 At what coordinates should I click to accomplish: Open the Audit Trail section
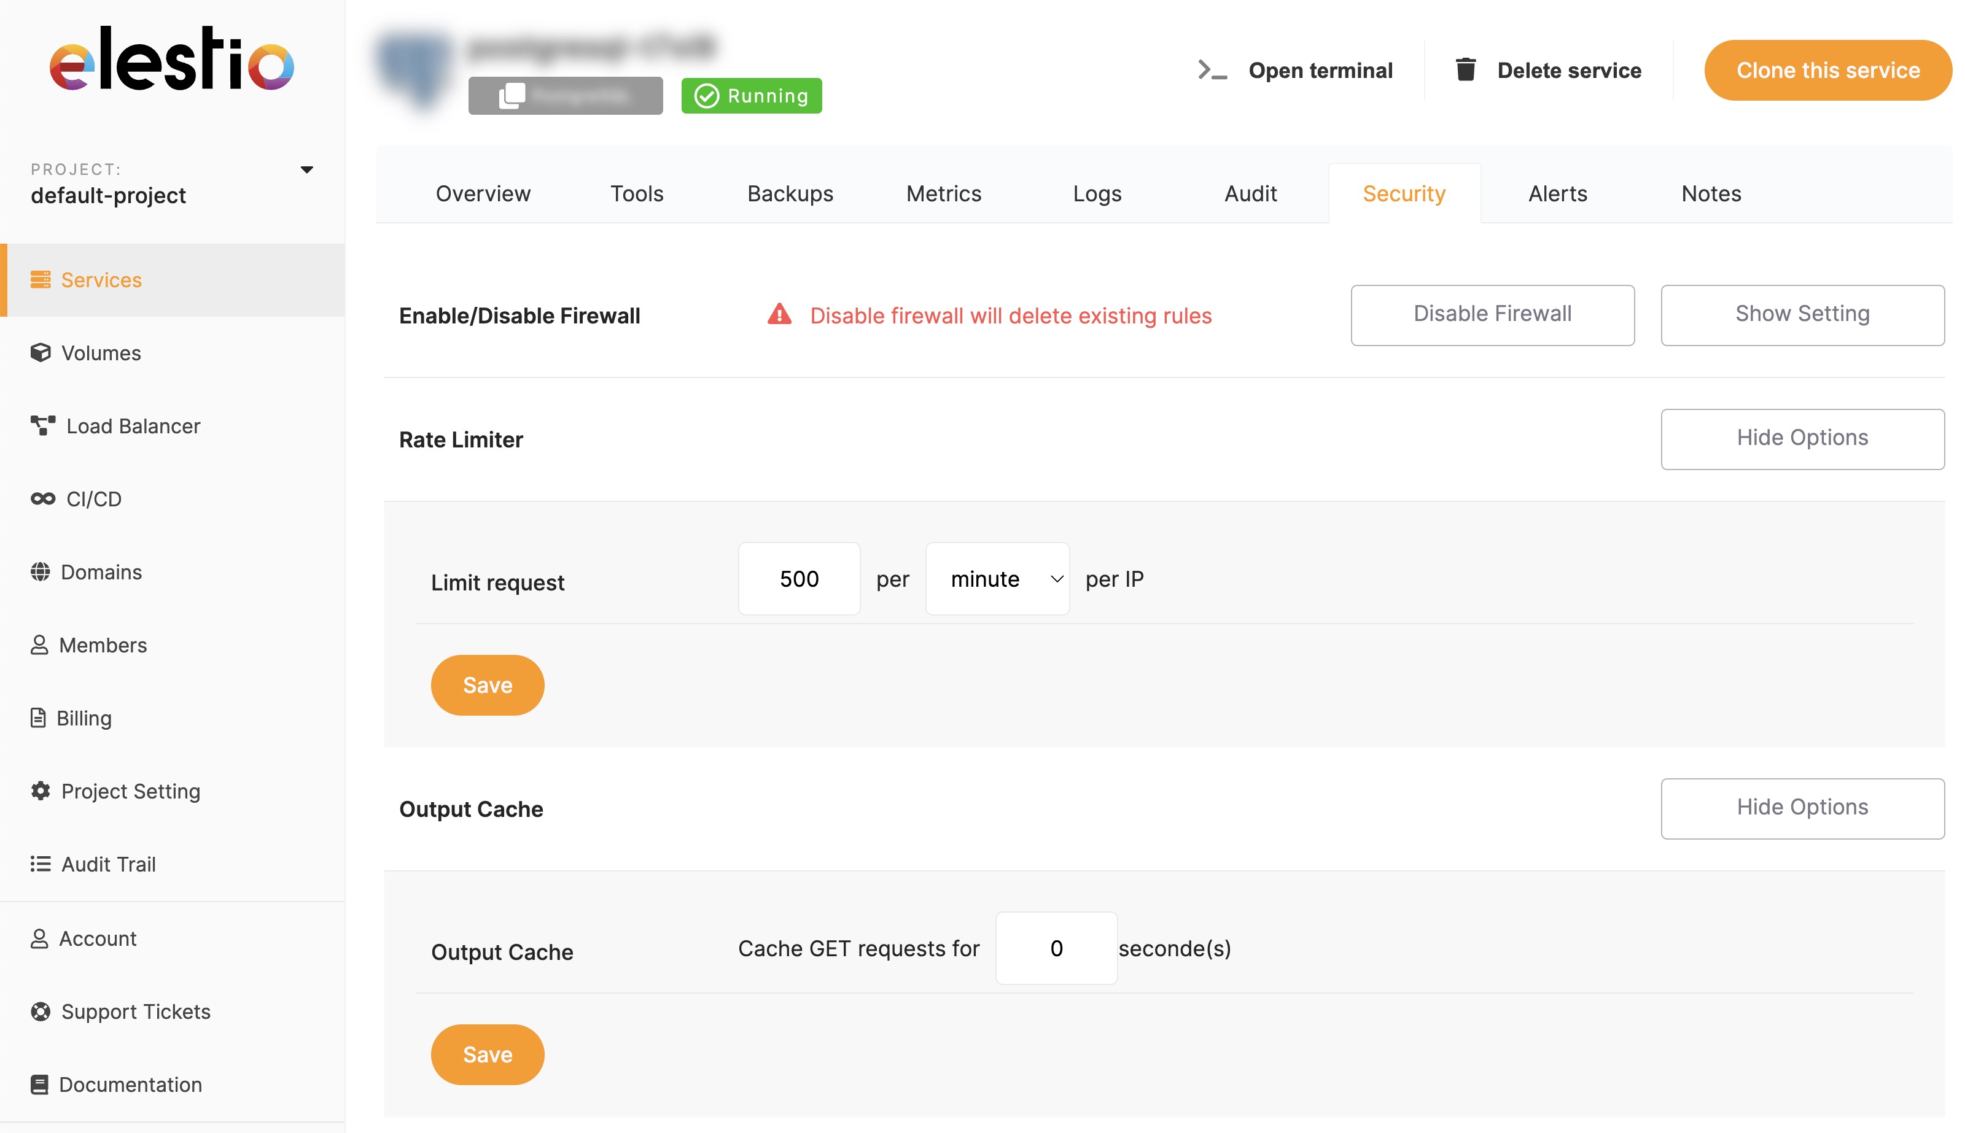(x=109, y=864)
